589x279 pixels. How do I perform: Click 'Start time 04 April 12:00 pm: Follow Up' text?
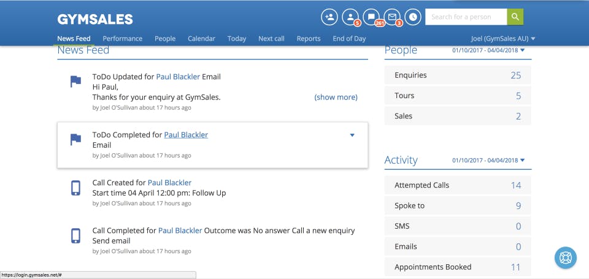click(160, 193)
